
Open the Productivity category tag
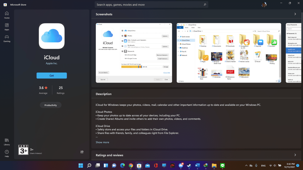(50, 105)
